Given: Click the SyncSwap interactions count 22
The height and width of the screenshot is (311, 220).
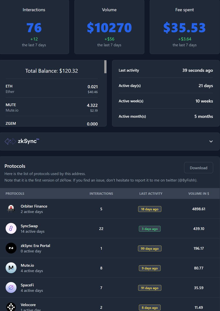Looking at the screenshot, I should point(101,229).
